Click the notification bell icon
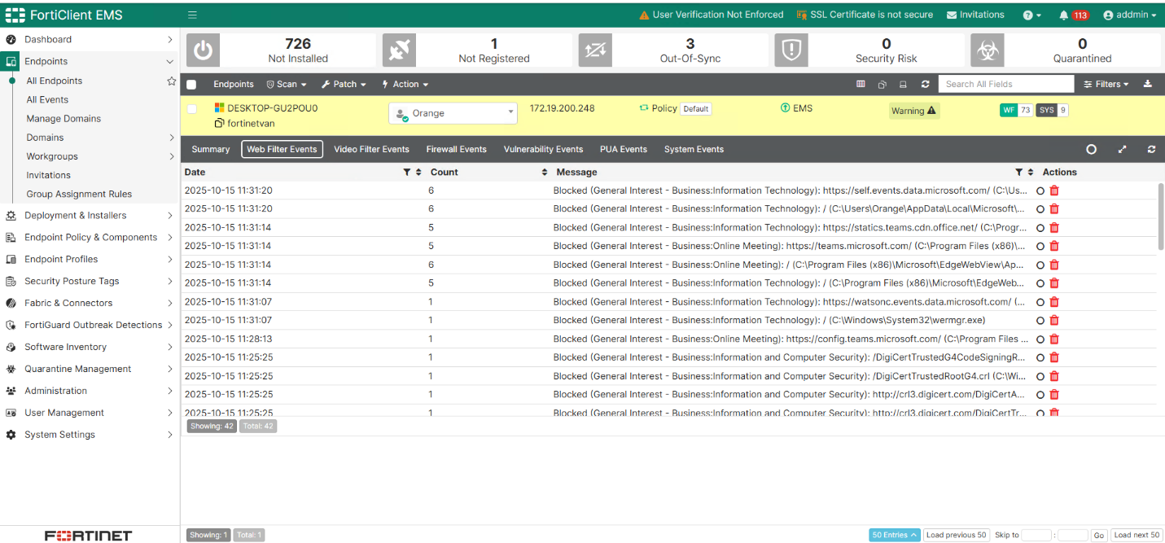The height and width of the screenshot is (543, 1165). (x=1063, y=15)
